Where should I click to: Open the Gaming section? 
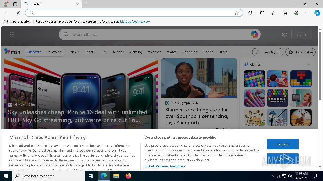136,52
